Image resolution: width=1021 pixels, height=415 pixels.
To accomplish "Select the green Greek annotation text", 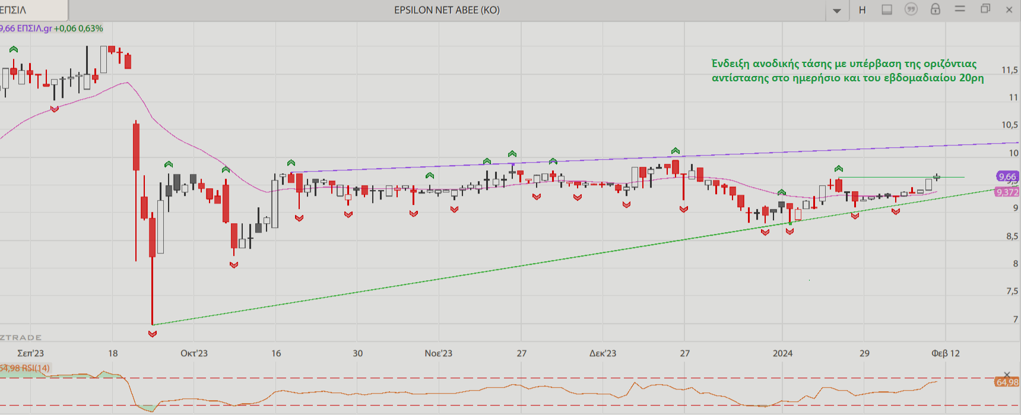I will point(848,71).
